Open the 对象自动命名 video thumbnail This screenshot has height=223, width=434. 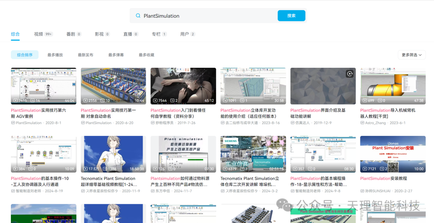click(x=113, y=86)
